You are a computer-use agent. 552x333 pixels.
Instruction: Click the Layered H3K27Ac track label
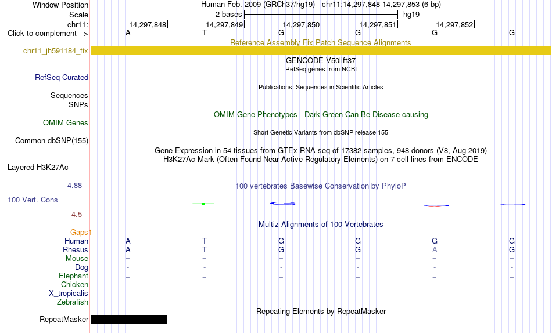coord(38,168)
